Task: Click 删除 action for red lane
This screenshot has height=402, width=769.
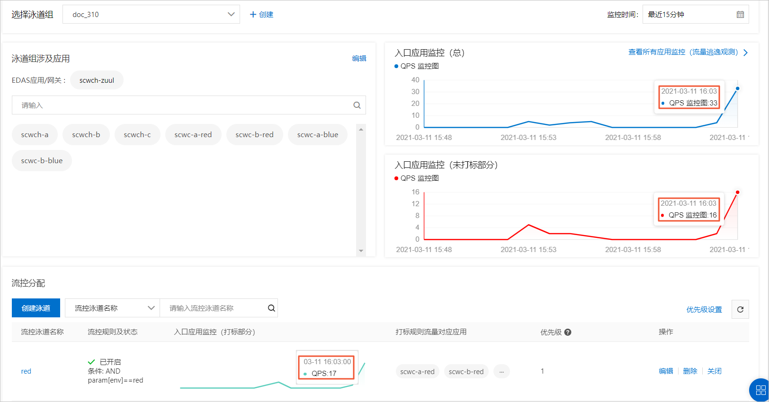Action: (690, 371)
